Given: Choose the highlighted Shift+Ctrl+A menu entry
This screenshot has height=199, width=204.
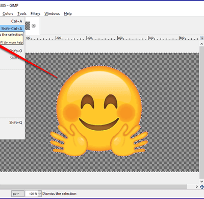Looking at the screenshot, I should [12, 29].
